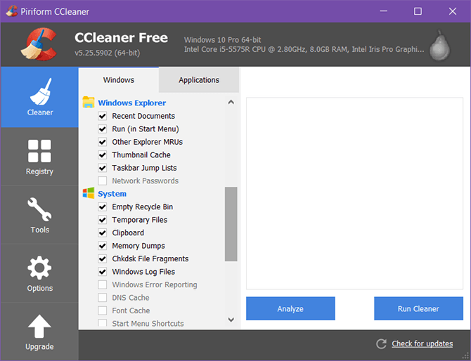Enable Windows Error Reporting checkbox
The height and width of the screenshot is (361, 471).
coord(103,284)
